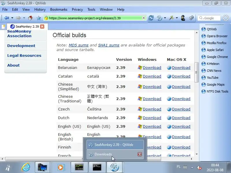Open the View menu
The width and height of the screenshot is (231, 173).
click(26, 10)
